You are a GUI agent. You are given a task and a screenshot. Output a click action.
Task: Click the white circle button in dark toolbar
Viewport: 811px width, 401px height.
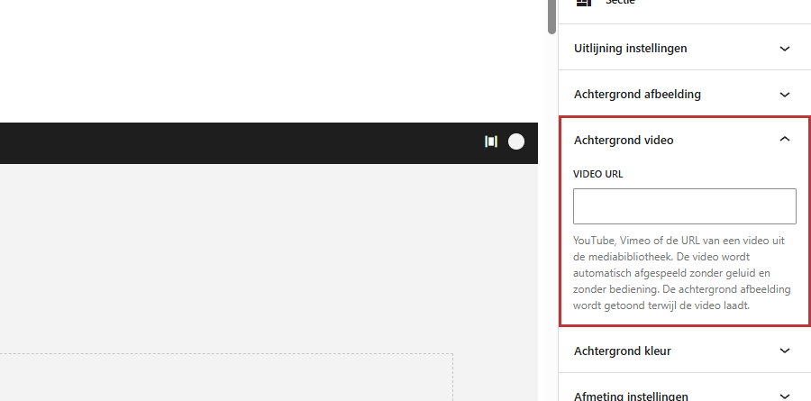pyautogui.click(x=516, y=141)
